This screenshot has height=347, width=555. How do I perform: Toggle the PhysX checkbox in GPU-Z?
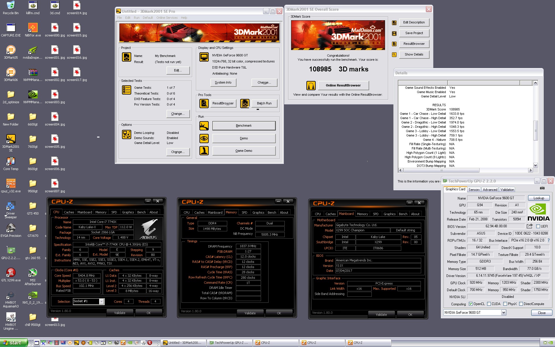click(x=505, y=304)
